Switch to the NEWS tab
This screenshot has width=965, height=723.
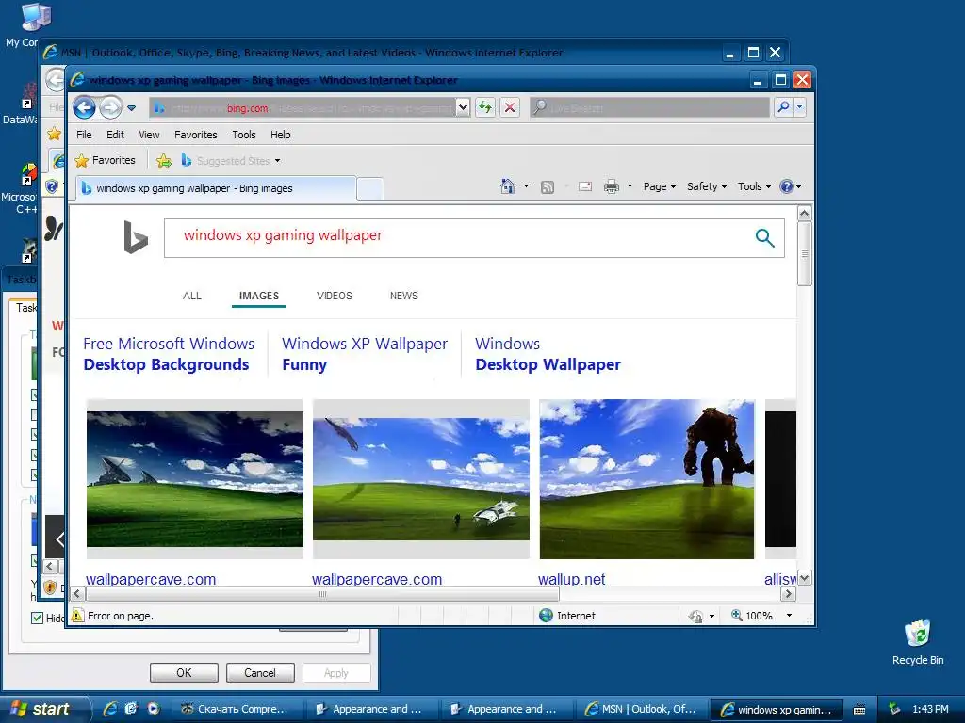[403, 296]
